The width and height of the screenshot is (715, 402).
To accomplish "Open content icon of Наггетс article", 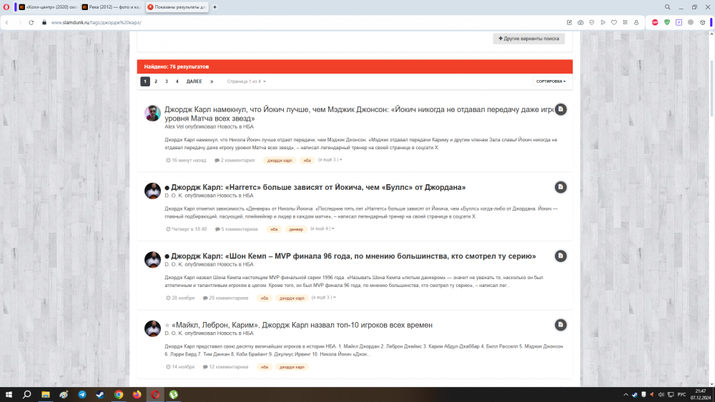I will [561, 187].
